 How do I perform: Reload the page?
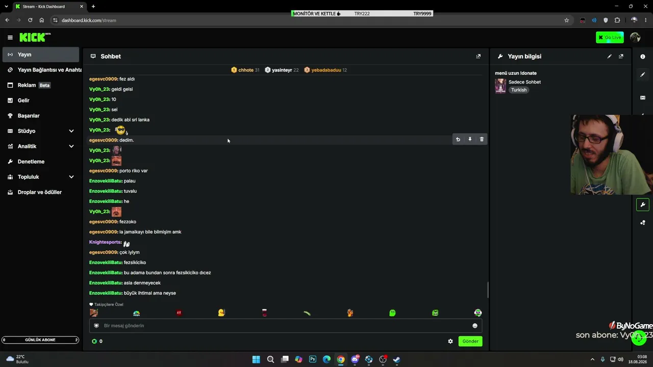(30, 20)
